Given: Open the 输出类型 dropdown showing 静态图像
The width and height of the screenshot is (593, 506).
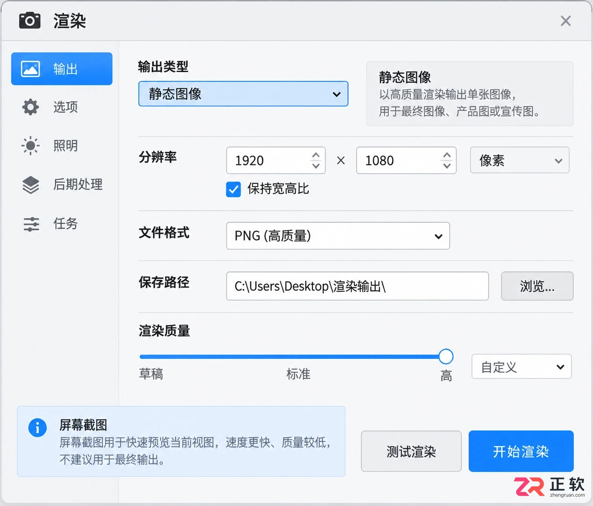Looking at the screenshot, I should pyautogui.click(x=243, y=93).
